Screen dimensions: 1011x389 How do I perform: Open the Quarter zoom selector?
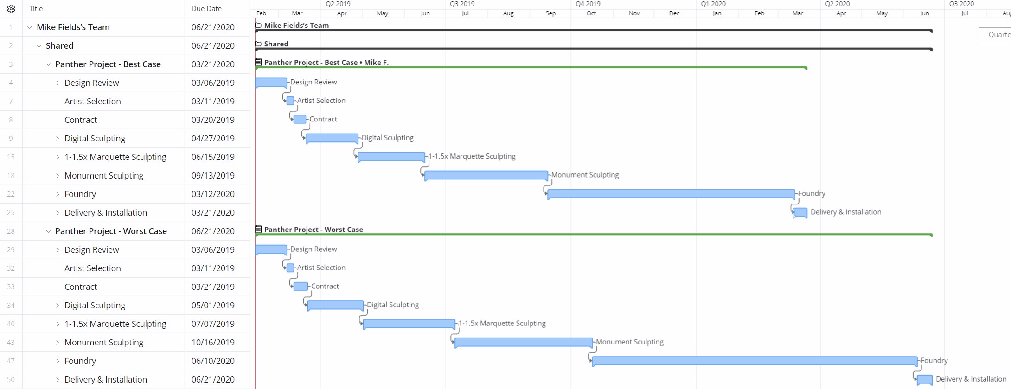(x=995, y=34)
